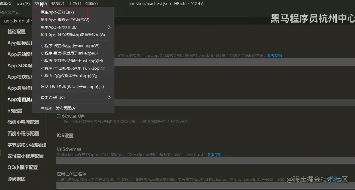Viewport: 355px width, 190px height.
Task: Open App SDK配置 sidebar section
Action: point(20,66)
